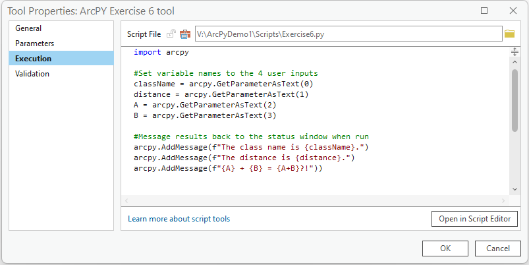Click the password lock icon beside Script File
The height and width of the screenshot is (265, 529).
tap(171, 34)
